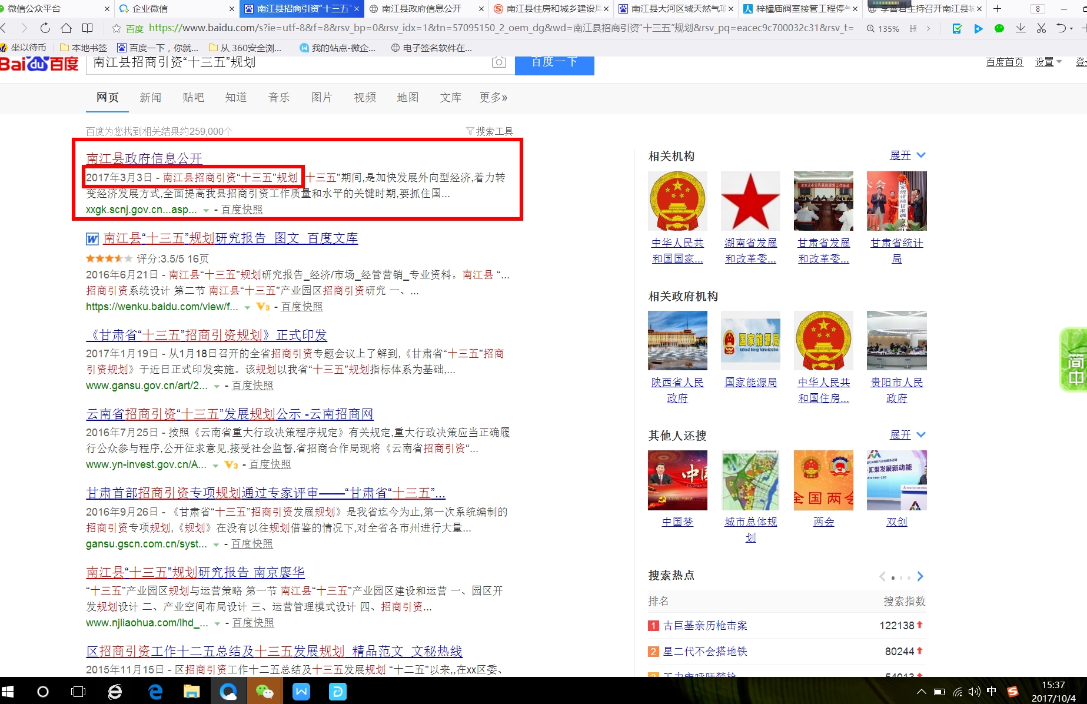The width and height of the screenshot is (1087, 704).
Task: Open 搜索工具 filter options
Action: pos(489,131)
